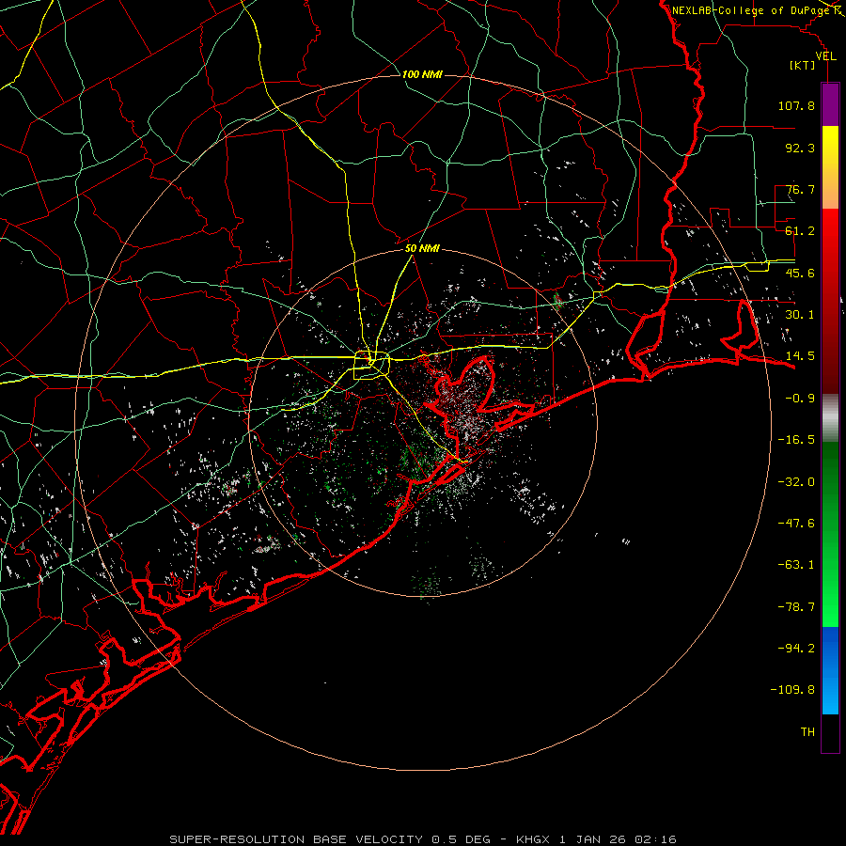Select the -47.6 legend value
This screenshot has height=846, width=846.
click(796, 524)
